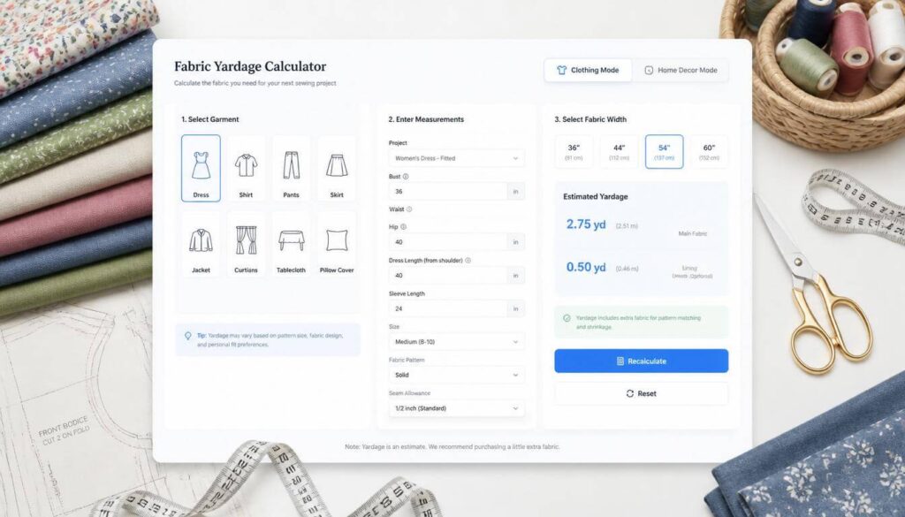
Task: Click the 'in' unit box beside Sleeve Length
Action: coord(516,308)
